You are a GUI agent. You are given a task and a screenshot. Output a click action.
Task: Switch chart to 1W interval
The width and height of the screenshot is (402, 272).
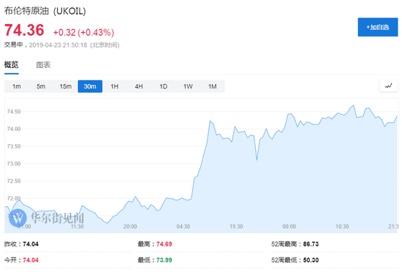(x=188, y=86)
